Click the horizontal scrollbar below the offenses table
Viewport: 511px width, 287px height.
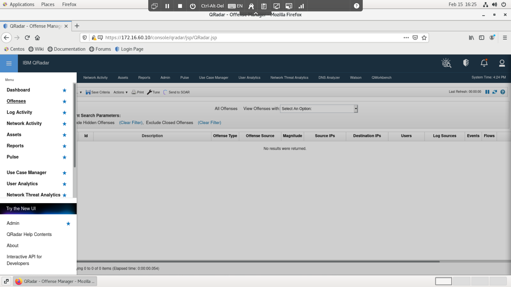pos(258,261)
